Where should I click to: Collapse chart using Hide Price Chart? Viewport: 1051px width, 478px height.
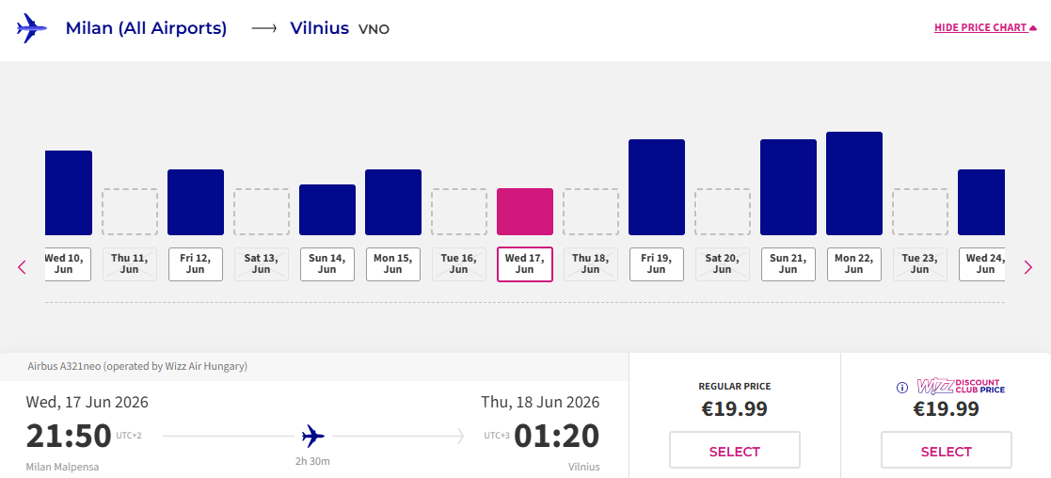pyautogui.click(x=984, y=28)
